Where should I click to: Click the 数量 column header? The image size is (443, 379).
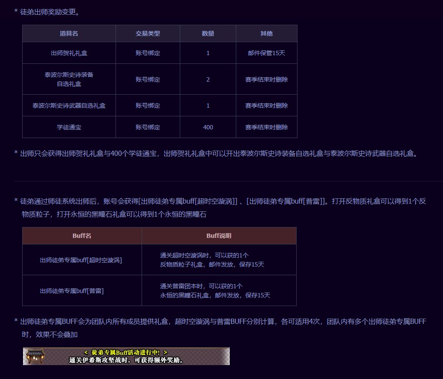click(x=208, y=33)
